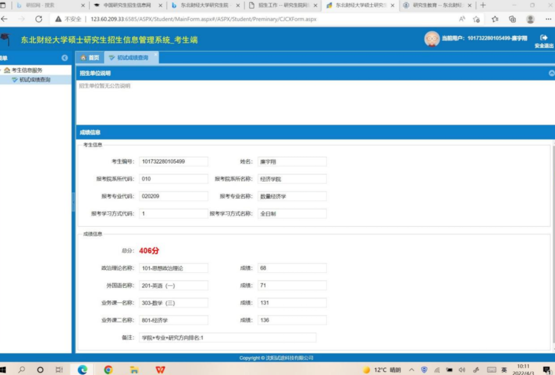Click the 报考院系所代码 field showing 010
Viewport: 555px width, 375px height.
click(173, 179)
